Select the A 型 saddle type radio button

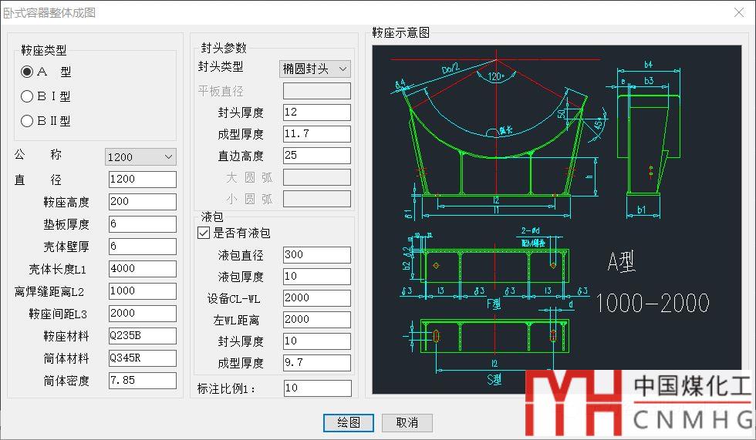coord(28,72)
